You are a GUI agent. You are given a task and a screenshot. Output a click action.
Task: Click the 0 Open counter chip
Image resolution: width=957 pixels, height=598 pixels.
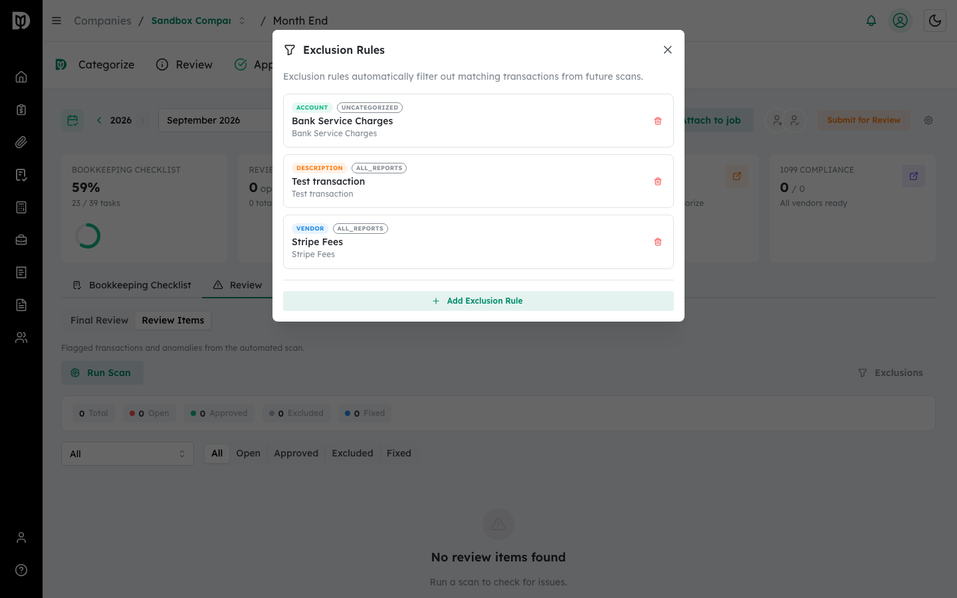149,413
